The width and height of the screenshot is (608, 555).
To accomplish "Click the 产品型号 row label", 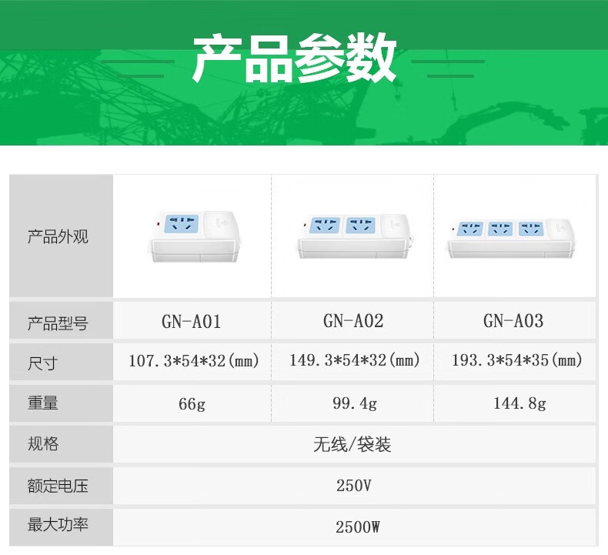I will tap(58, 323).
